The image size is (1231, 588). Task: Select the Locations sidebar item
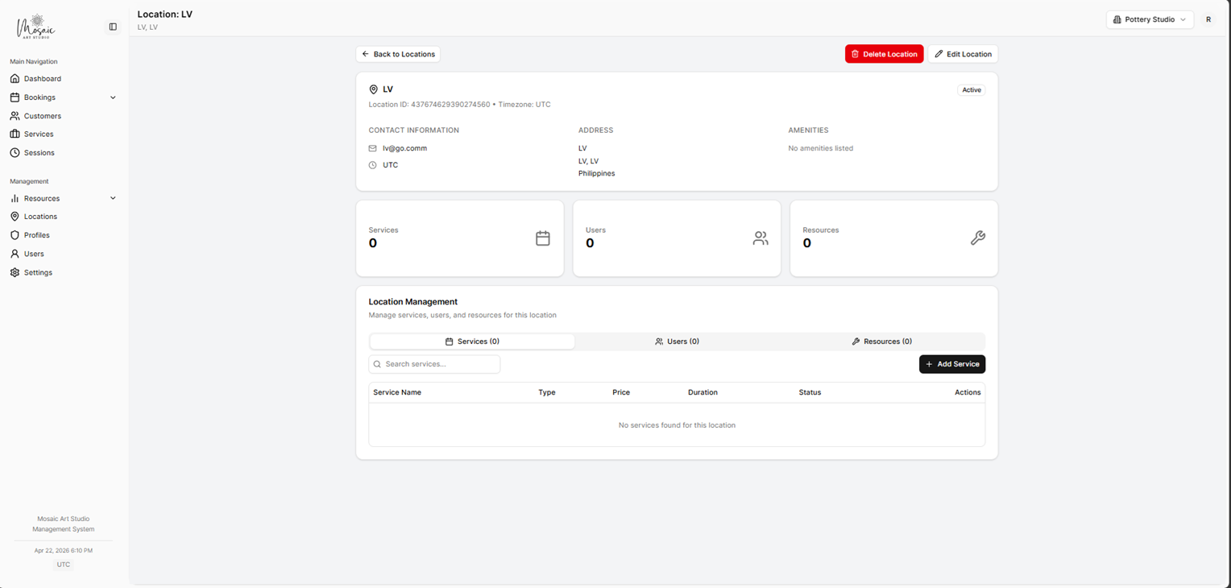39,216
